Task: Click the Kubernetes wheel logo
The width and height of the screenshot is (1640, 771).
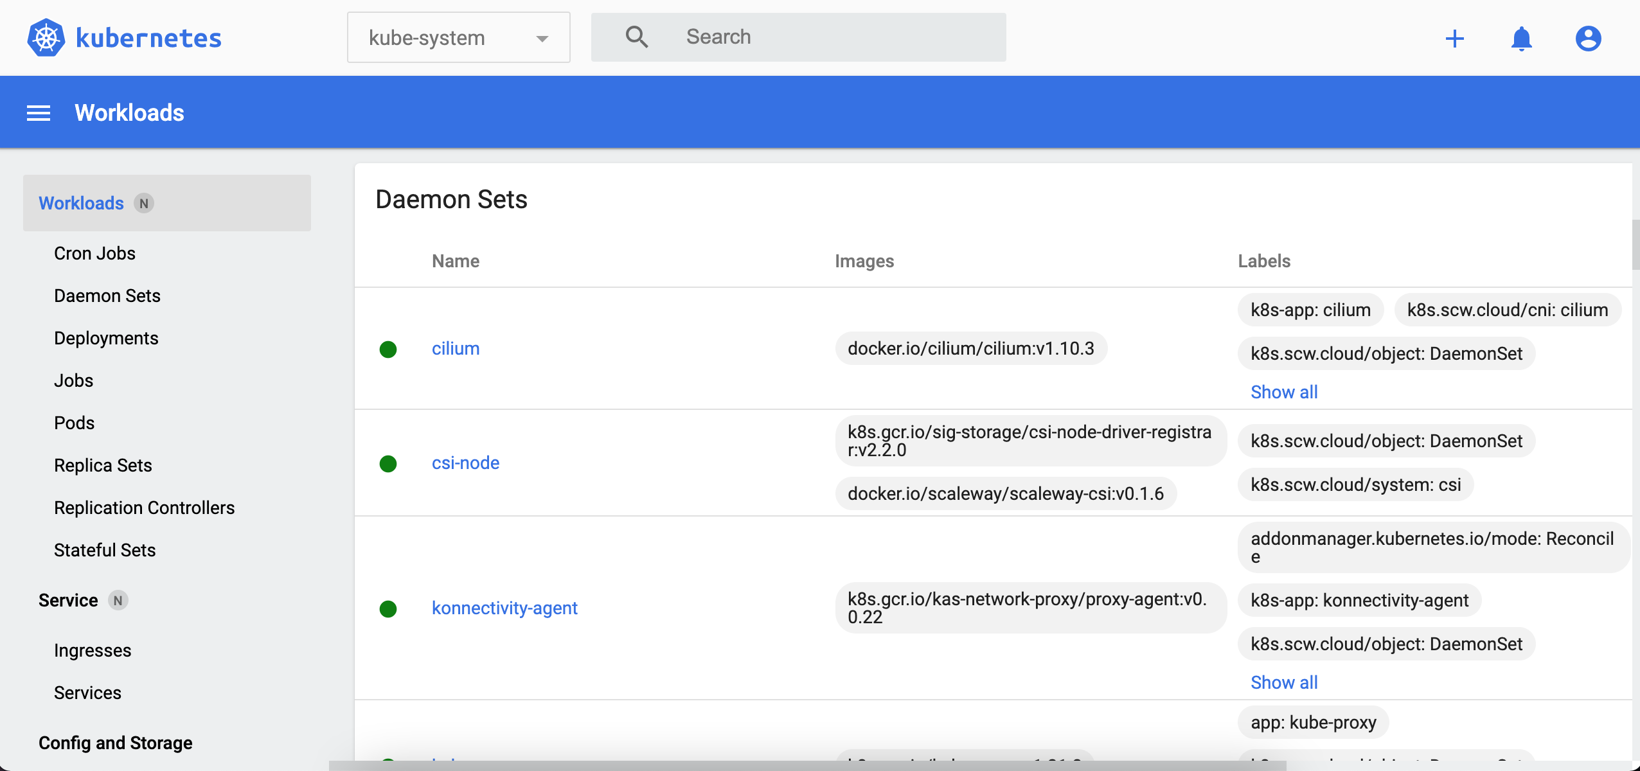Action: (x=46, y=37)
